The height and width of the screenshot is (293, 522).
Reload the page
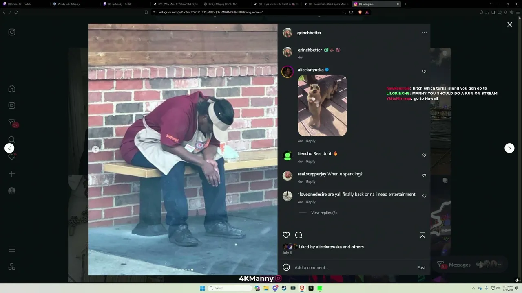click(16, 12)
